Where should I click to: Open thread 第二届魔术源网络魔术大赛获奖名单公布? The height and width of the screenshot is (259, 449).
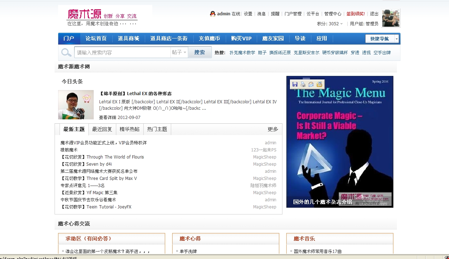click(x=99, y=171)
